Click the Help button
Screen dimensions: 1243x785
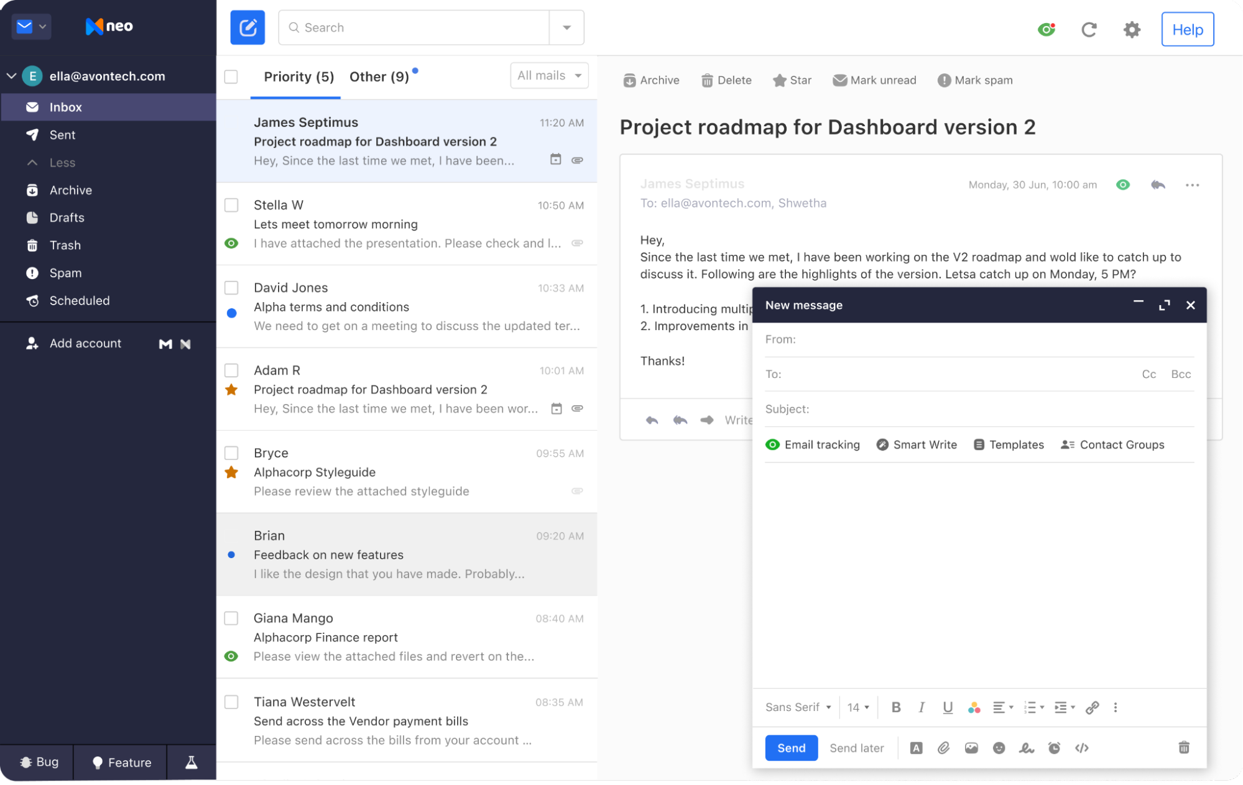tap(1186, 29)
